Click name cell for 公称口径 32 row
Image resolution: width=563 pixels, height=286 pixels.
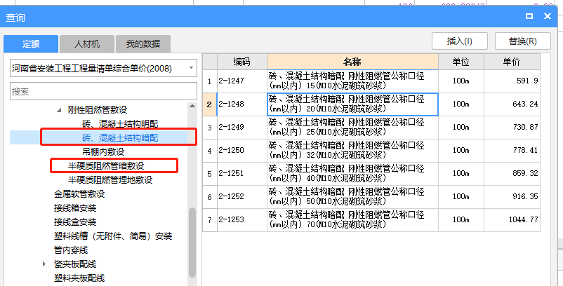point(352,151)
